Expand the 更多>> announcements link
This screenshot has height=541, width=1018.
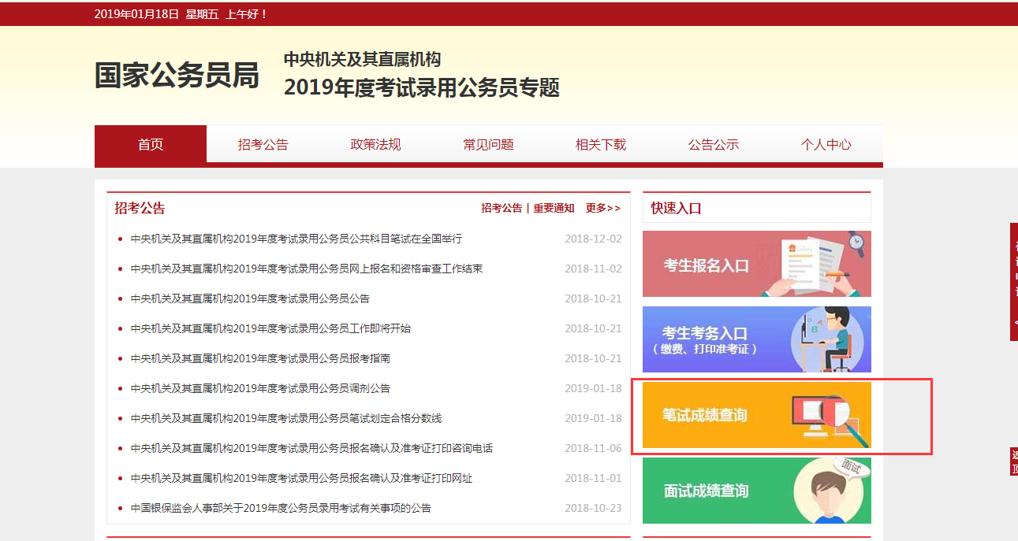point(602,209)
